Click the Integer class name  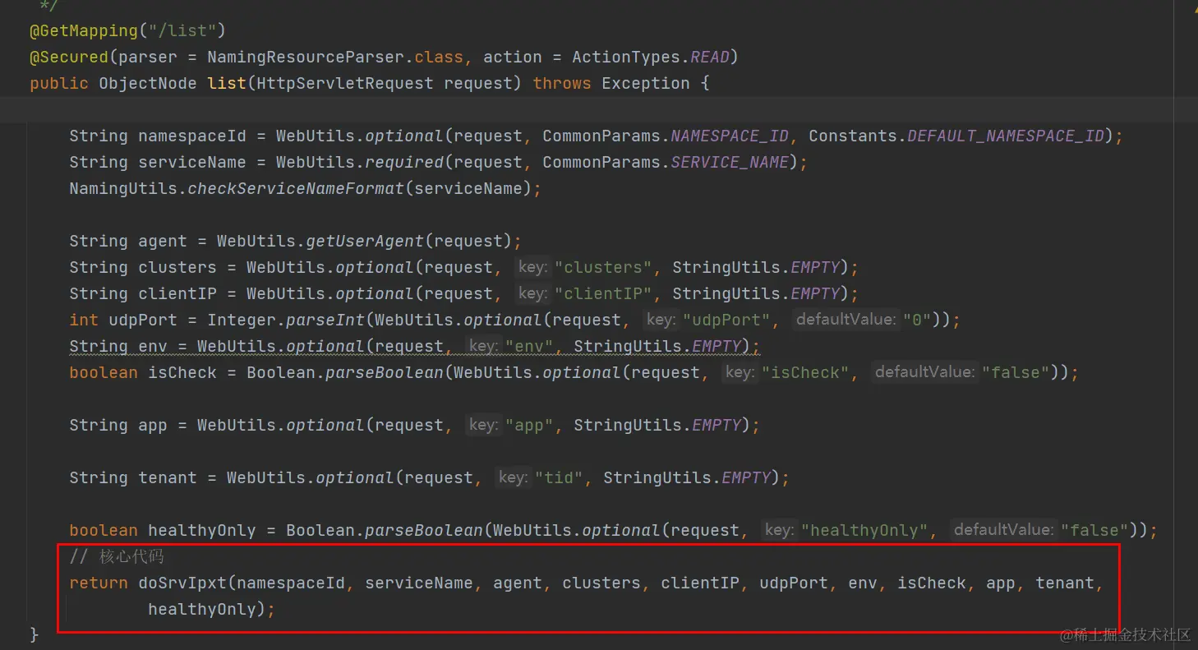click(242, 320)
